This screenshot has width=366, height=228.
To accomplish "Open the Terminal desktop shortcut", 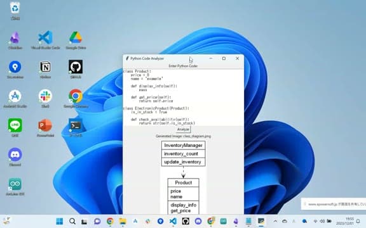I will click(76, 127).
